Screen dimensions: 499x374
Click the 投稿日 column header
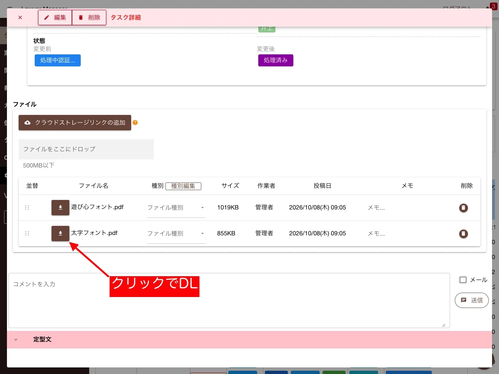(322, 186)
